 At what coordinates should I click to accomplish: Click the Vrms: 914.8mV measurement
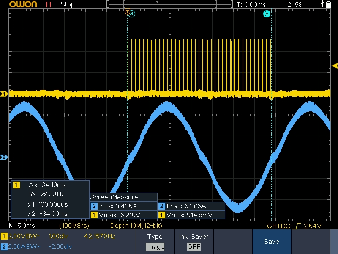tap(189, 215)
